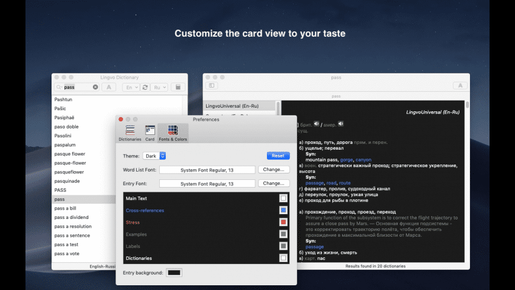The width and height of the screenshot is (515, 290).
Task: Open the Card preferences tab
Action: click(150, 133)
